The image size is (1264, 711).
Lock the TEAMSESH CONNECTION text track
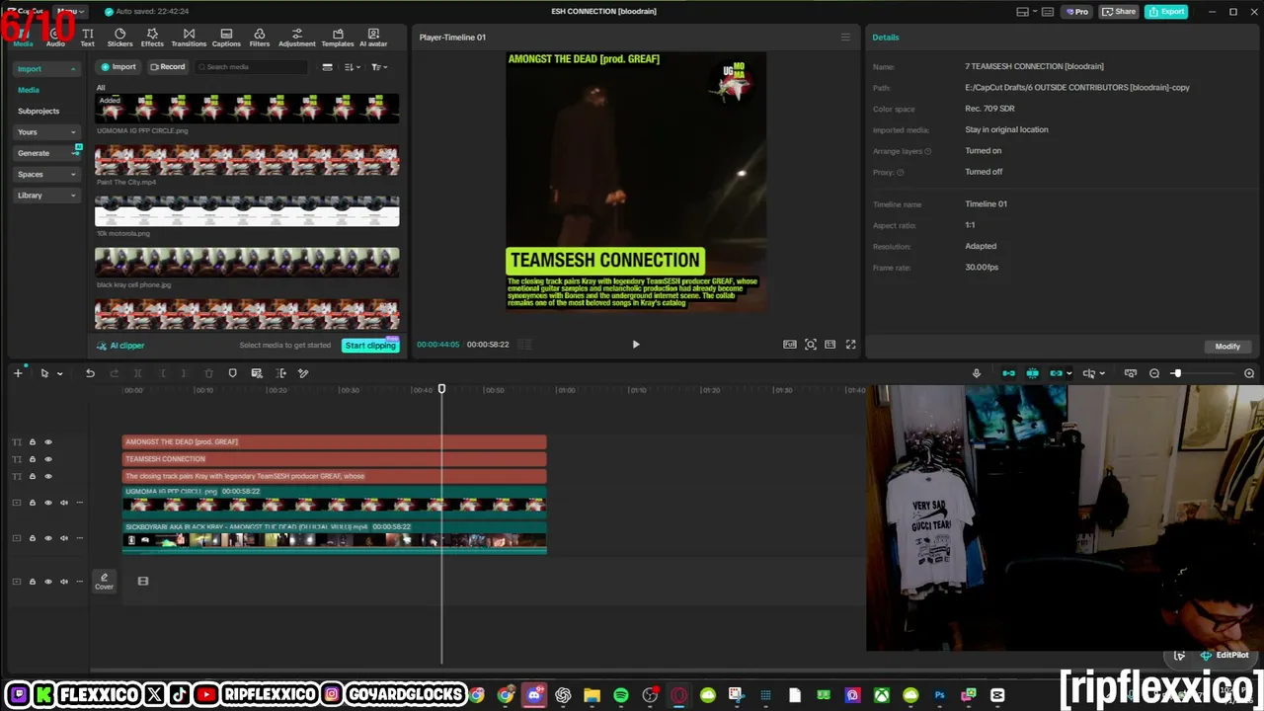(32, 459)
